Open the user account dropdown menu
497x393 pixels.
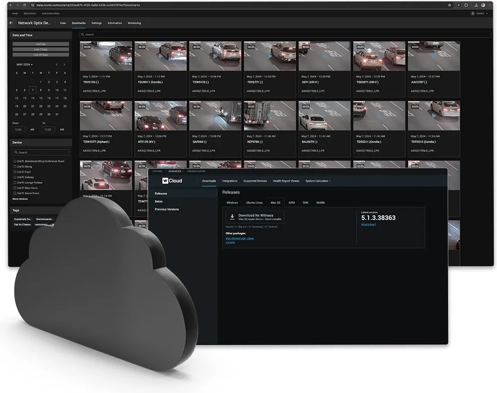tap(479, 13)
